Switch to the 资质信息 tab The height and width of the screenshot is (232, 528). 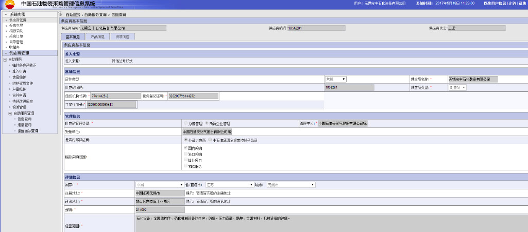click(122, 36)
